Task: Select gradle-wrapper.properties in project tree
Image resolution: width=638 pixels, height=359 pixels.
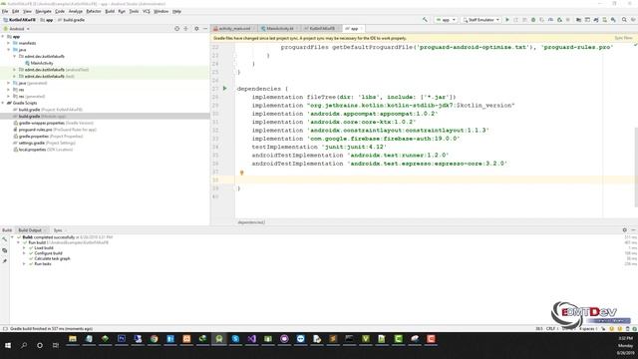Action: click(x=53, y=123)
